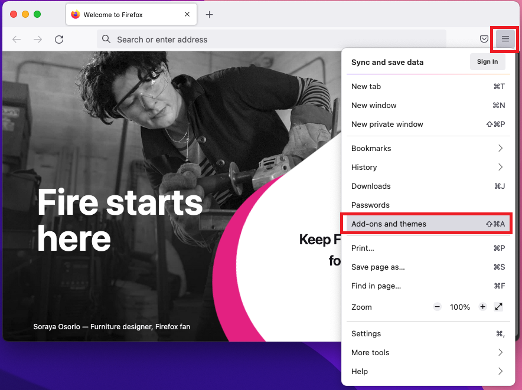Enter full screen from Zoom row

(x=498, y=307)
